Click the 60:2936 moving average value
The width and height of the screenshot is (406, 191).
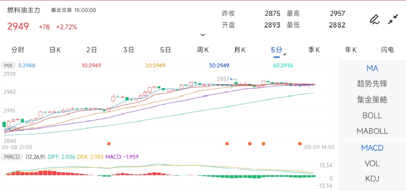click(283, 65)
